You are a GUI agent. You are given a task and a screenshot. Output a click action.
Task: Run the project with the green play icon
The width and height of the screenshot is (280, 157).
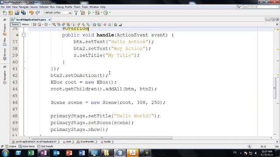(89, 13)
